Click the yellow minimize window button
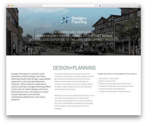The image size is (147, 124). [11, 6]
